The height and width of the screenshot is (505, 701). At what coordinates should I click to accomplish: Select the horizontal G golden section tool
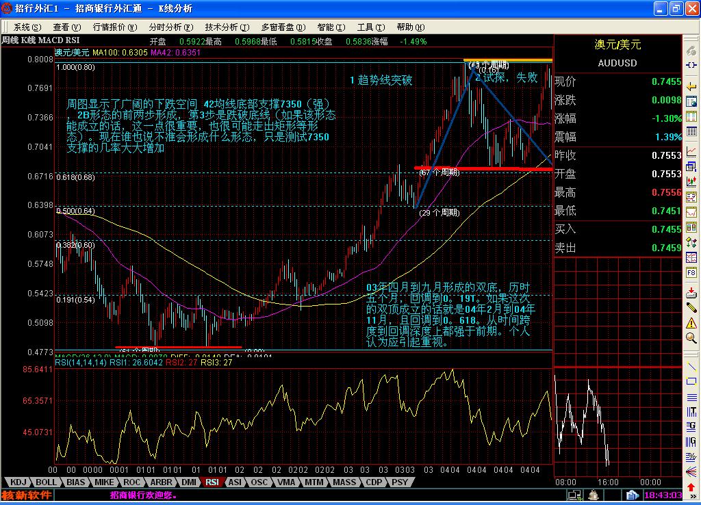(691, 426)
